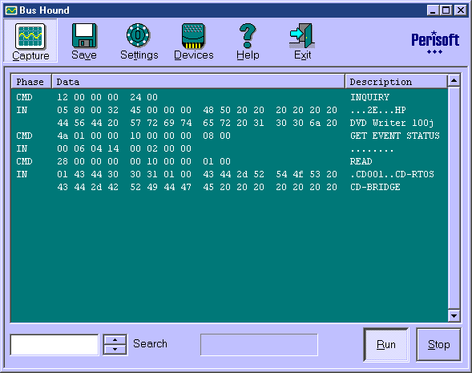This screenshot has height=373, width=472.
Task: Click search stepper down arrow
Action: tap(115, 350)
